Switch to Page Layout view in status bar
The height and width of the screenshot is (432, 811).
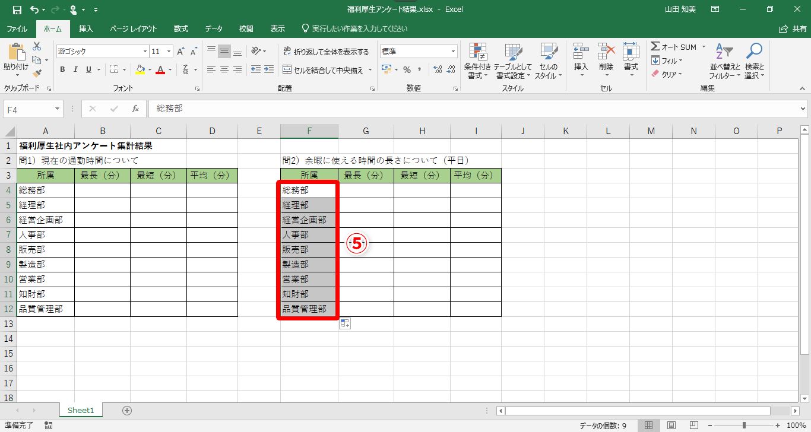tap(671, 425)
